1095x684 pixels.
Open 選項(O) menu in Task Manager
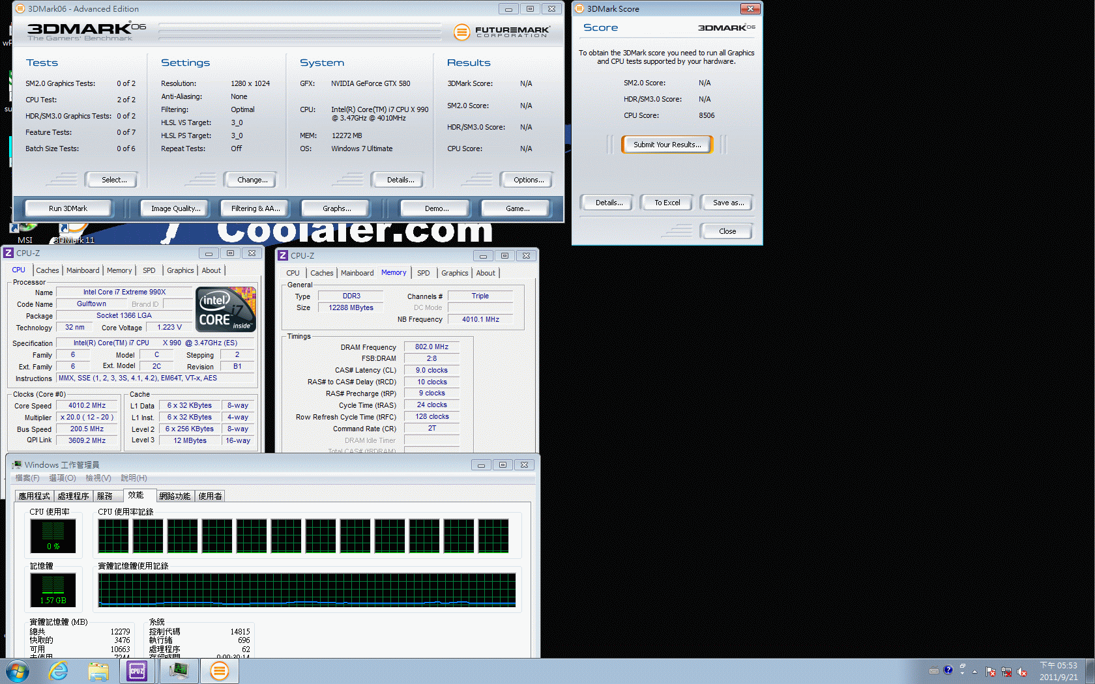click(x=63, y=478)
